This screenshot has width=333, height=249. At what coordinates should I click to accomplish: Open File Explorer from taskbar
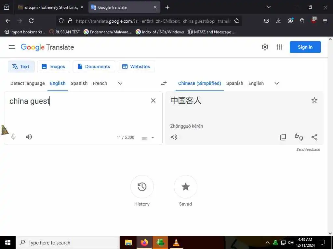128,243
